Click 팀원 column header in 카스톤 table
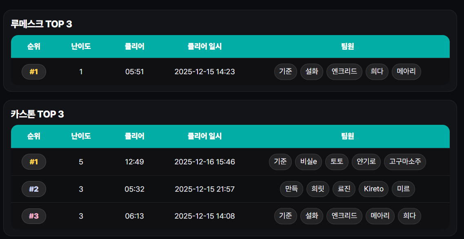The image size is (464, 239). point(347,136)
